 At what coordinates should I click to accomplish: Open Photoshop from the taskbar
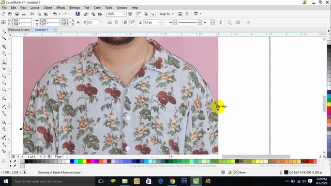tap(184, 181)
